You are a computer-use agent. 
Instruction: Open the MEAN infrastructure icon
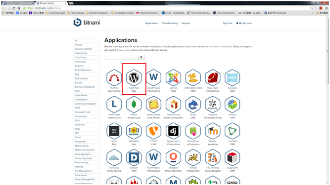click(x=134, y=105)
